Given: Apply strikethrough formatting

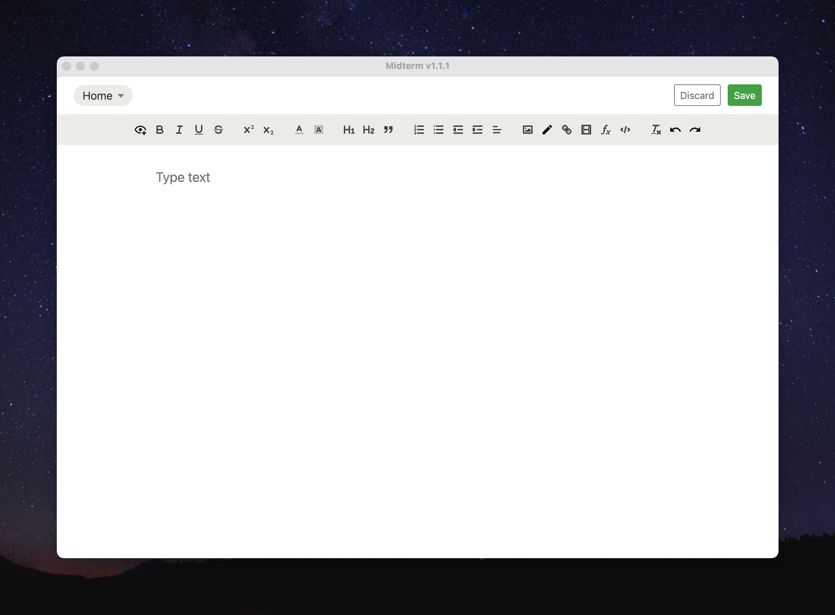Looking at the screenshot, I should (218, 130).
